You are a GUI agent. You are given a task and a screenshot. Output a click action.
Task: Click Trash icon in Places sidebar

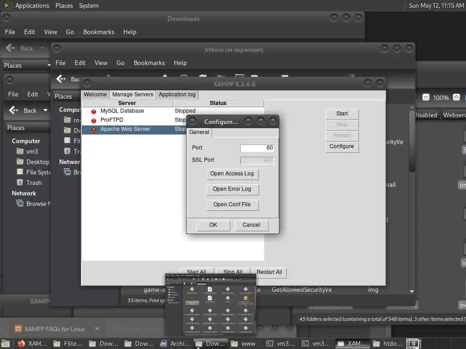click(20, 182)
